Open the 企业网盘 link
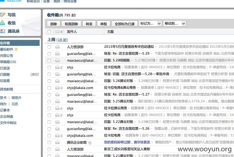The height and width of the screenshot is (157, 234). click(7, 116)
